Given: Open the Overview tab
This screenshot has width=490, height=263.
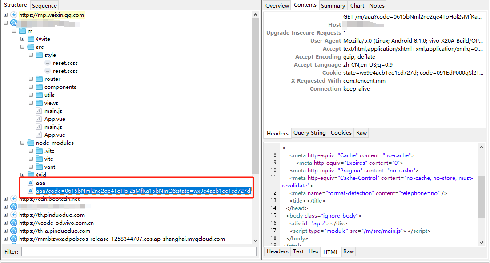Looking at the screenshot, I should (x=277, y=6).
